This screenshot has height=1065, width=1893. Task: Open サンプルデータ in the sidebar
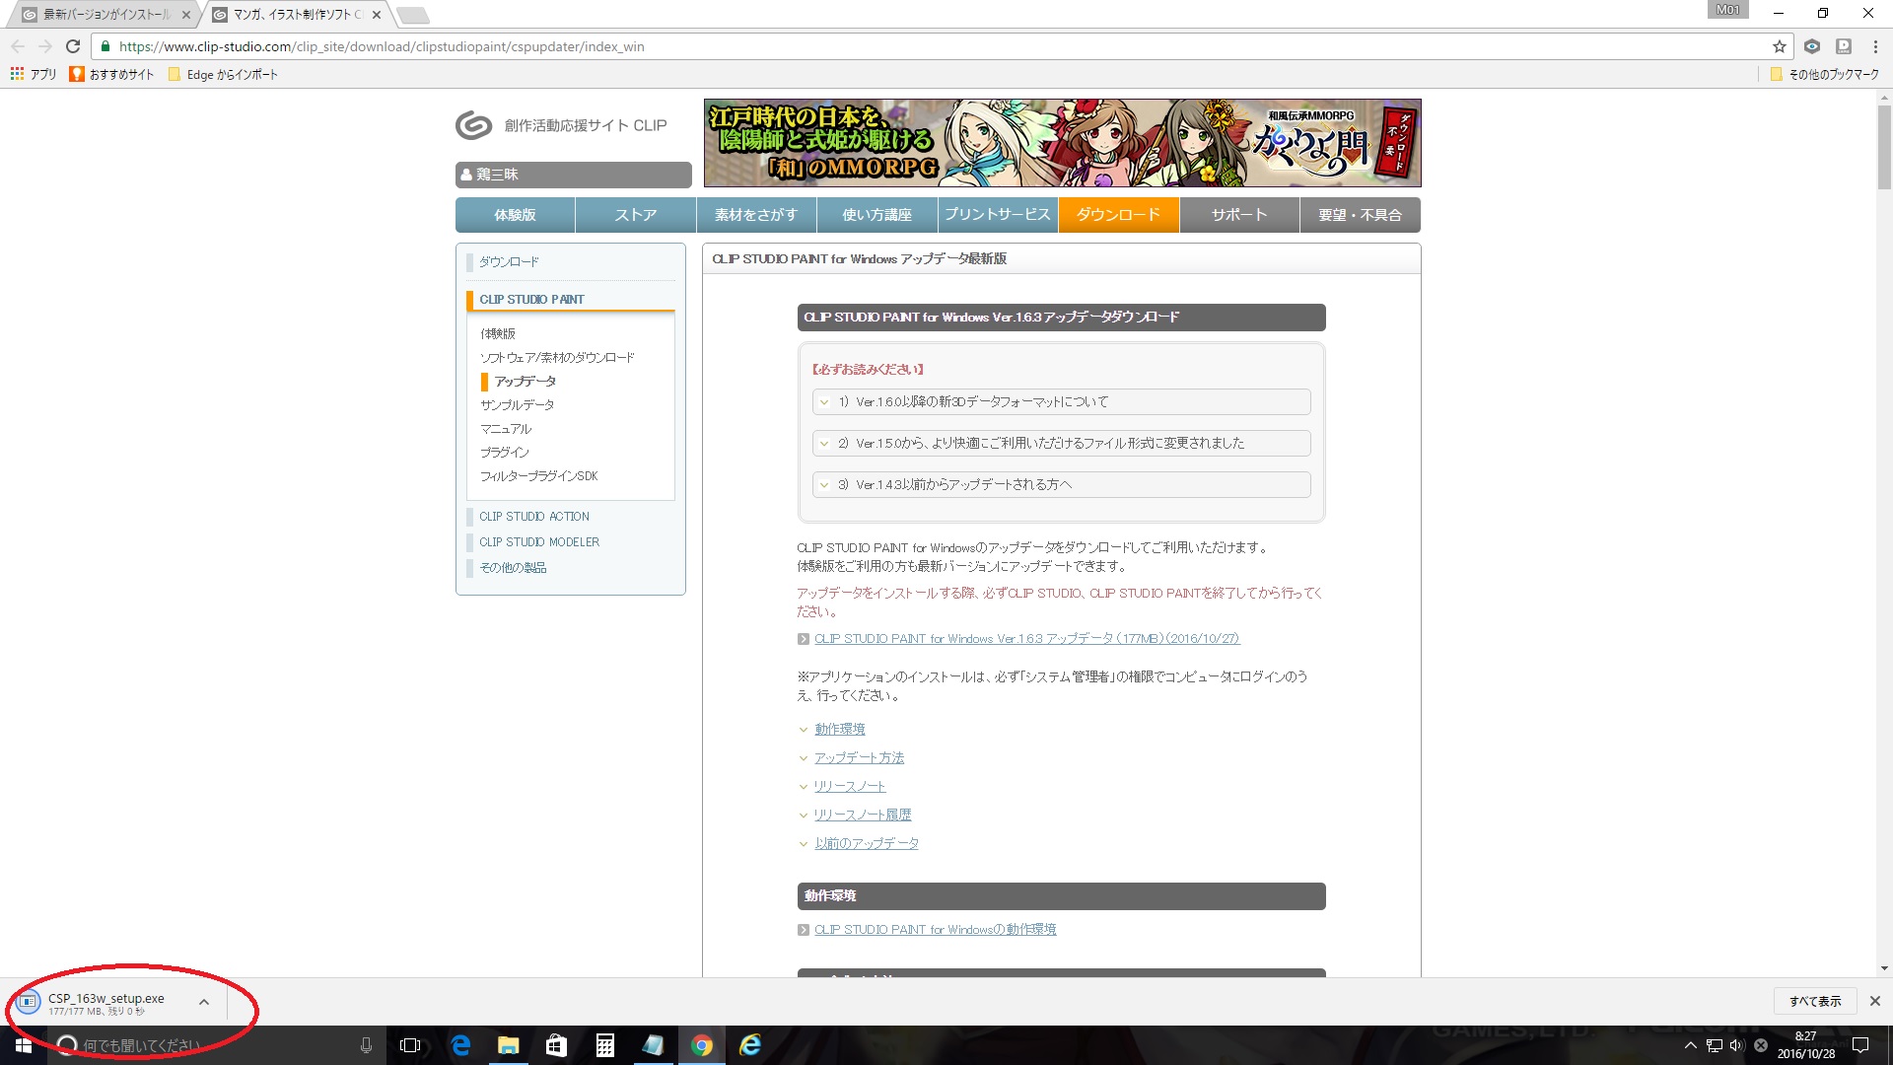click(x=518, y=405)
